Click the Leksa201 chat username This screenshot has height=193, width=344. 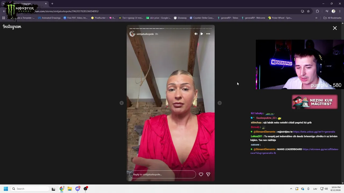(x=256, y=136)
